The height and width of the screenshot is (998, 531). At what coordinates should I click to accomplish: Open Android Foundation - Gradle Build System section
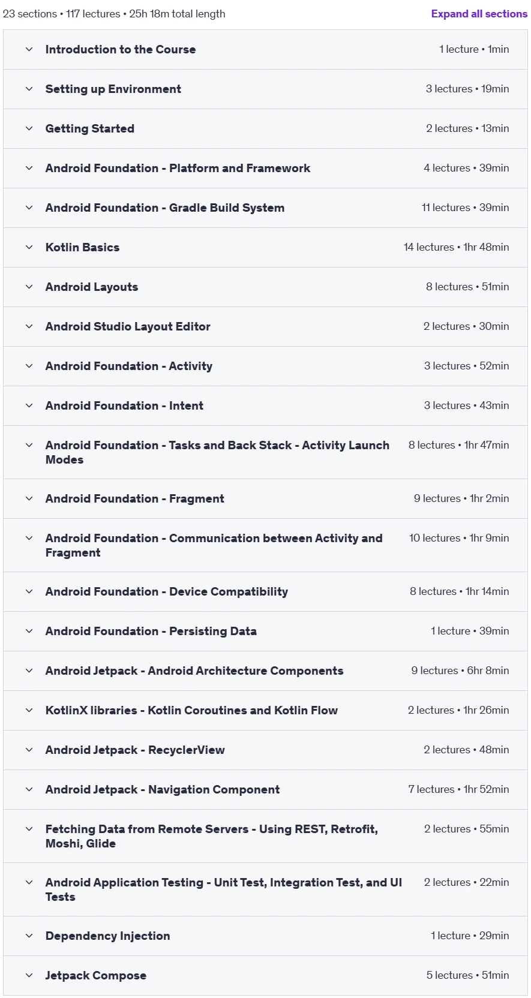coord(265,208)
